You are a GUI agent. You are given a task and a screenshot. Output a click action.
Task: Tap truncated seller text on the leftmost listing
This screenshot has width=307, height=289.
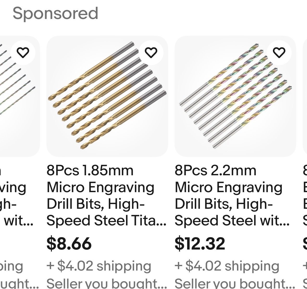click(x=18, y=284)
